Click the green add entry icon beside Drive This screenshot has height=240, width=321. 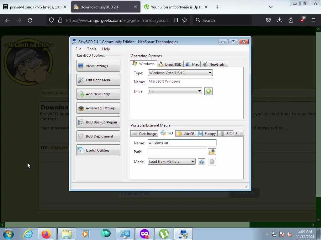208,91
